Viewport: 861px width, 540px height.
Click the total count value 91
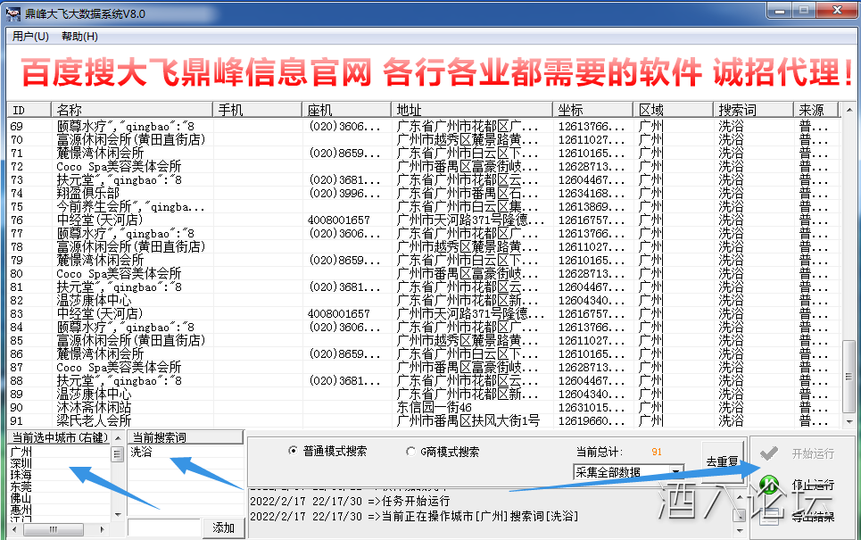(657, 452)
